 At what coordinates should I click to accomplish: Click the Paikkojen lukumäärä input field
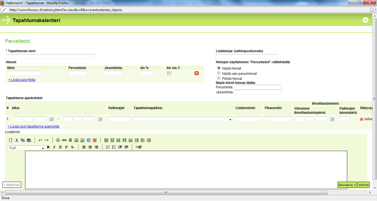pos(344,119)
